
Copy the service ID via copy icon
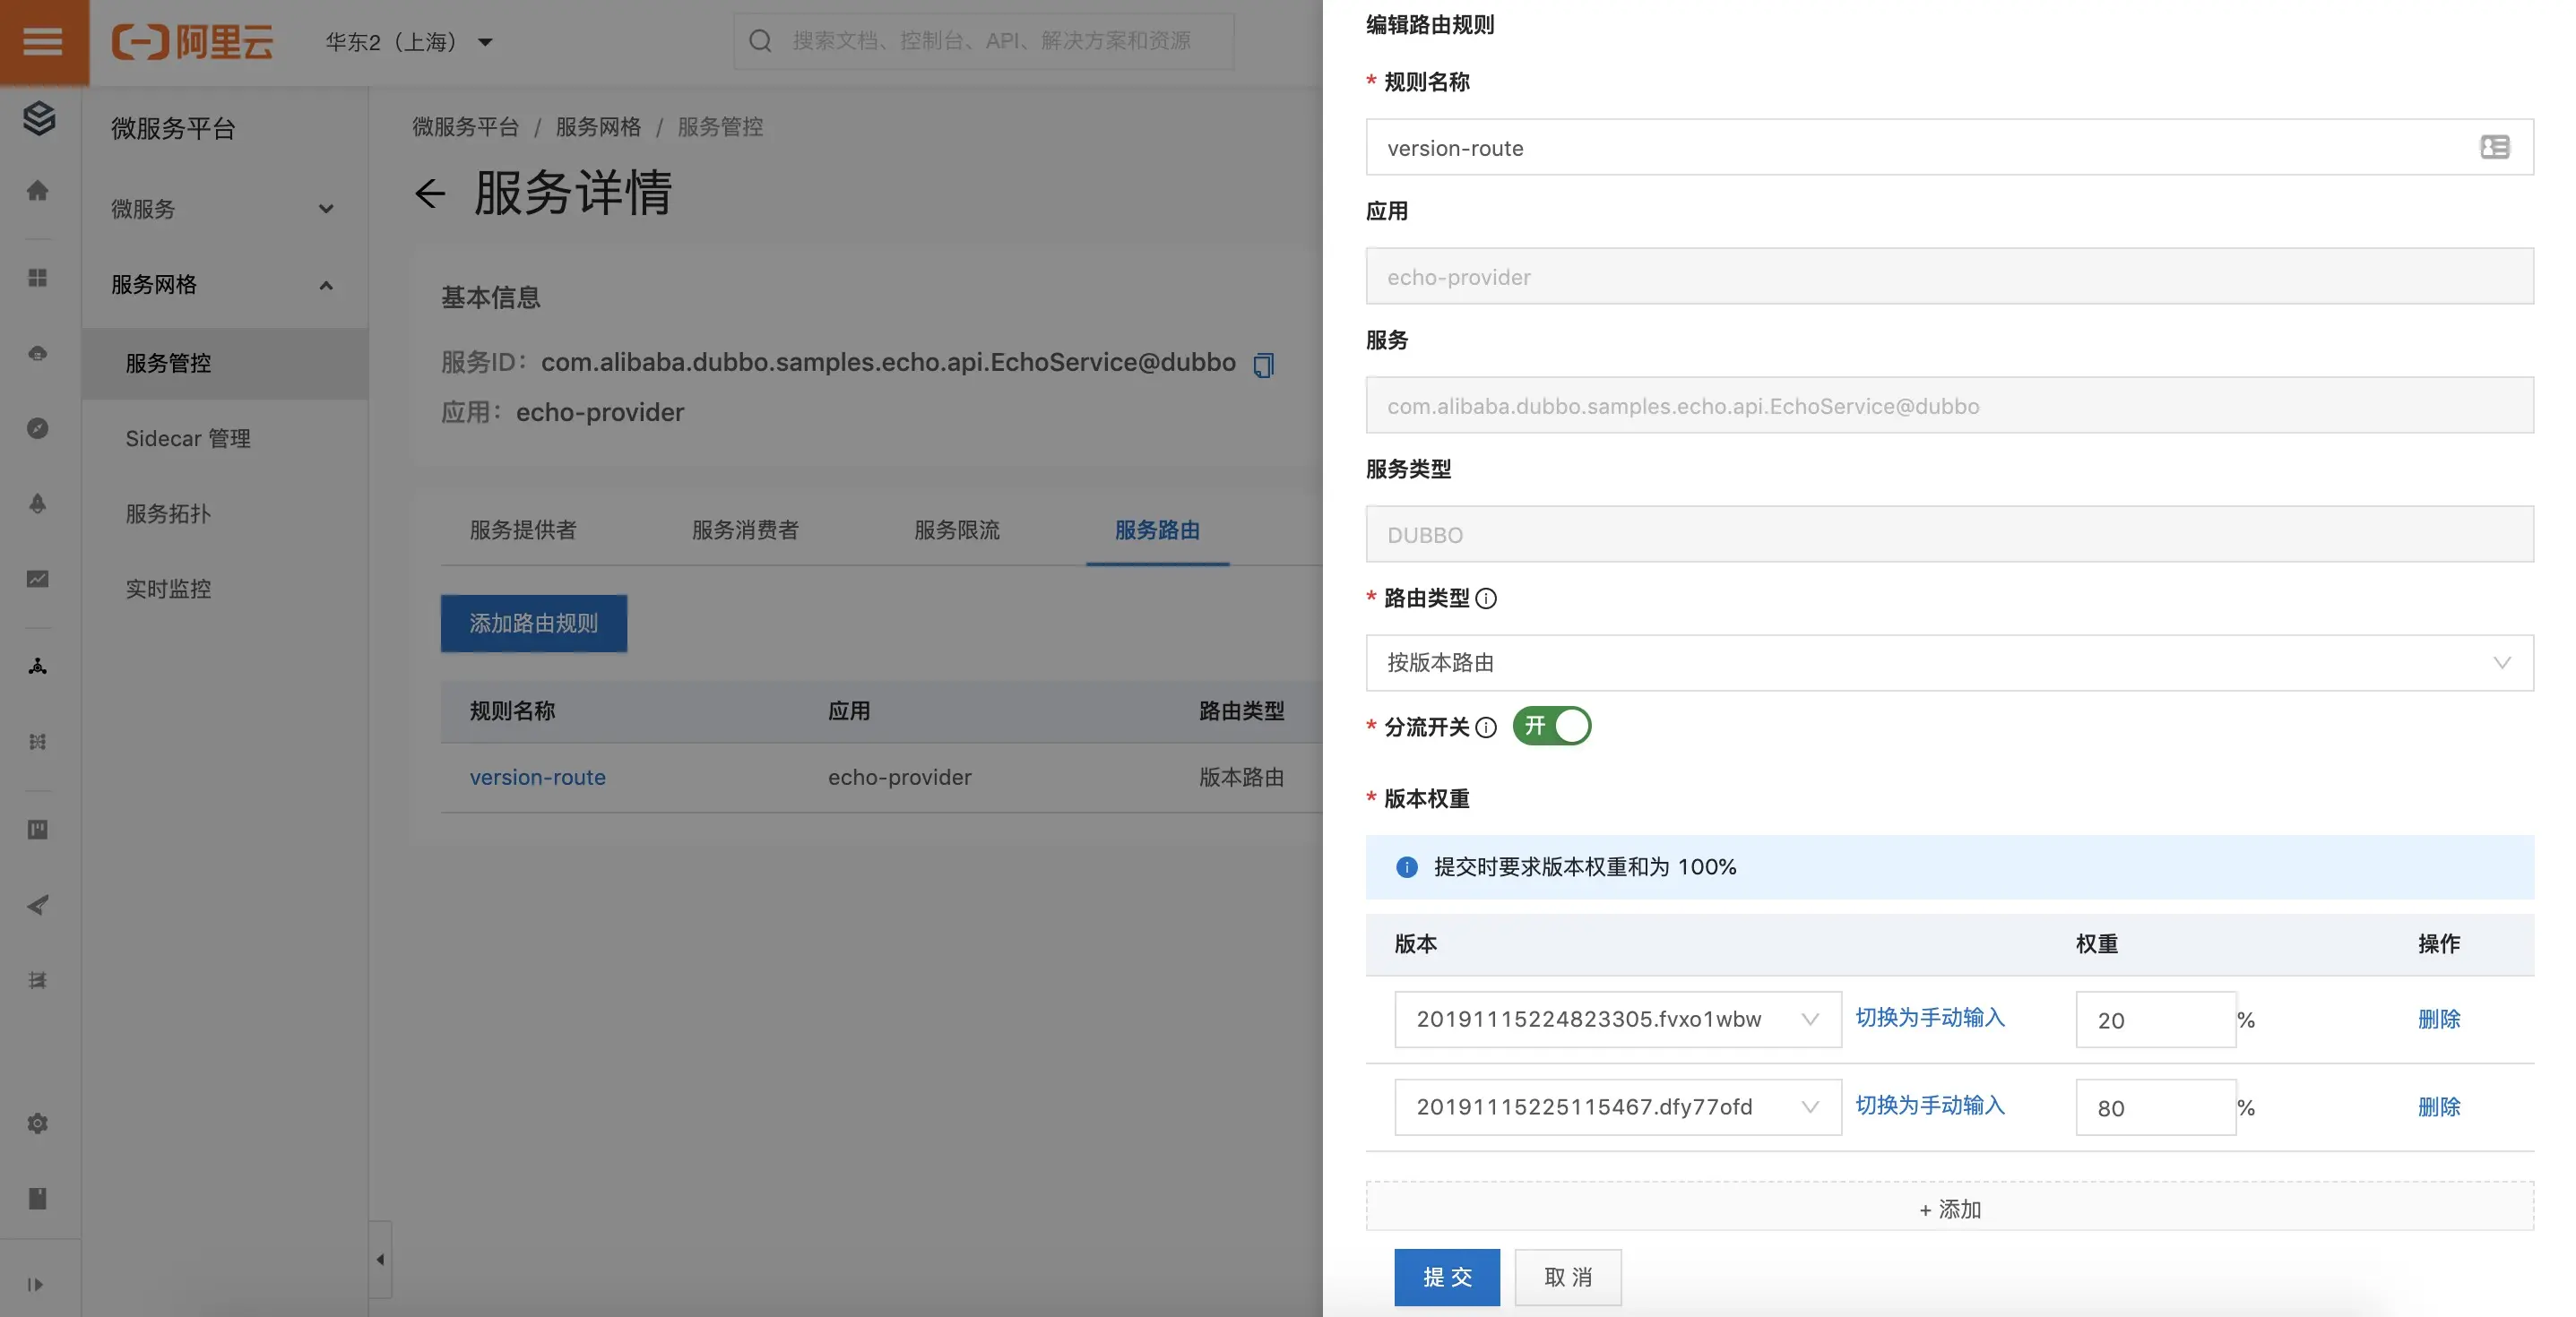1263,365
